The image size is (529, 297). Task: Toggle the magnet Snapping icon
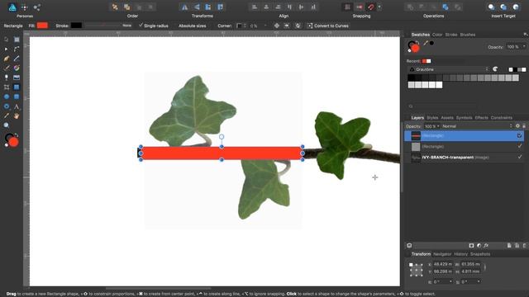pos(371,7)
